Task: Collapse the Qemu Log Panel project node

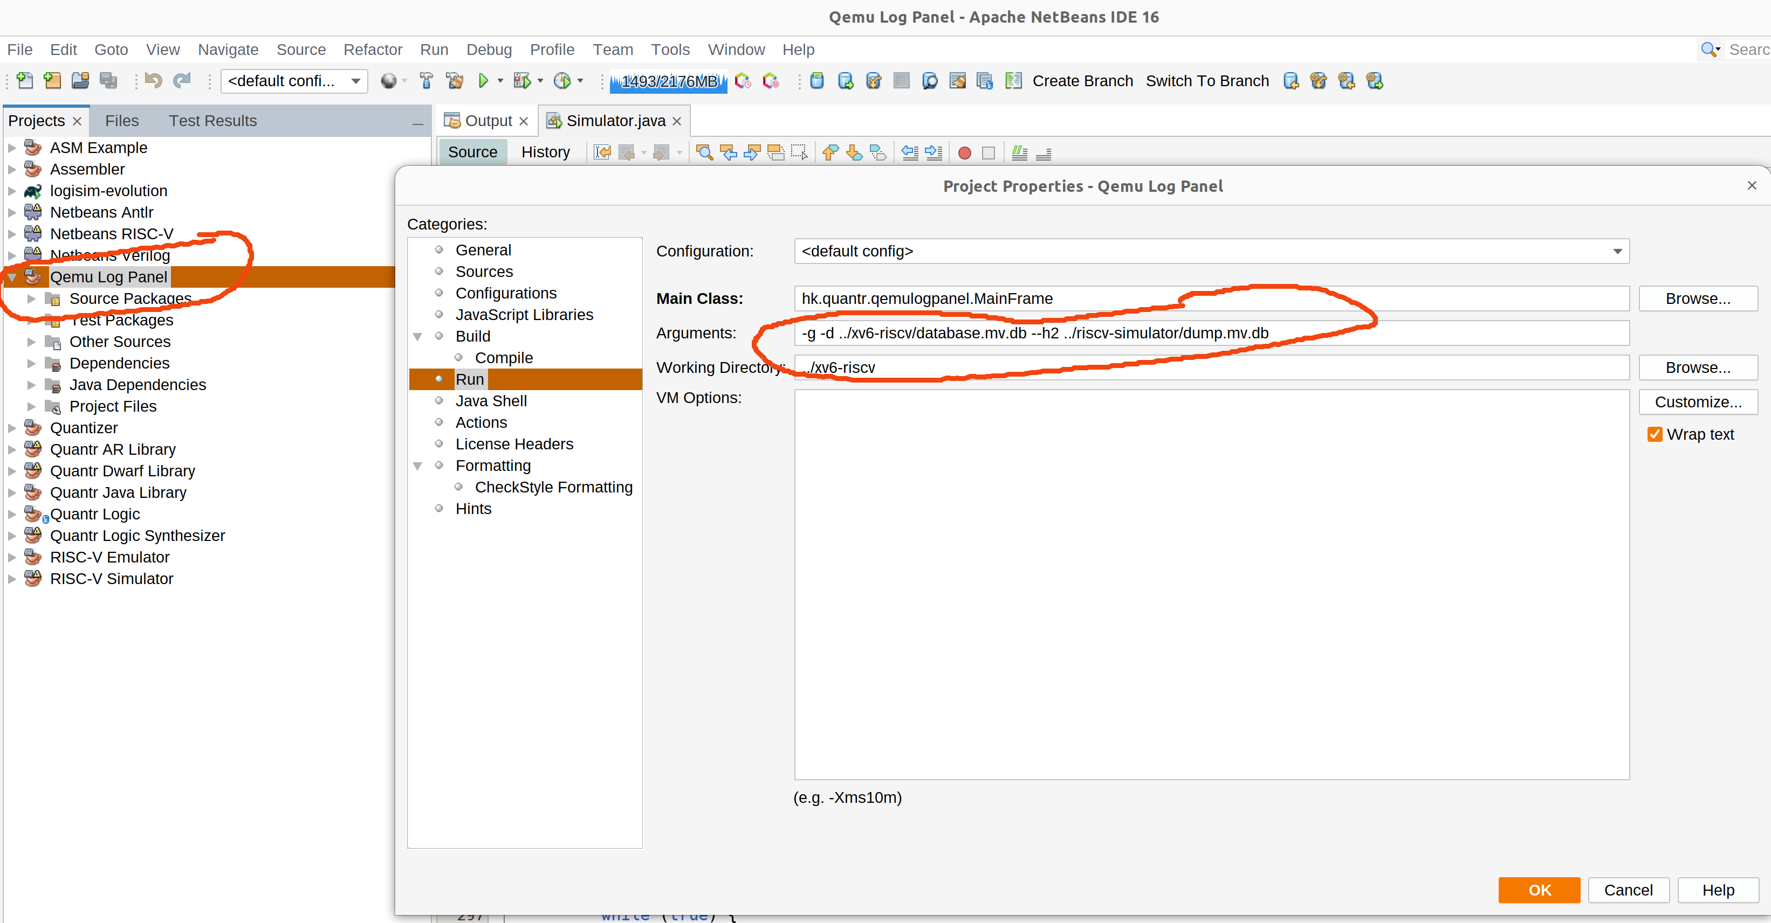Action: click(x=12, y=277)
